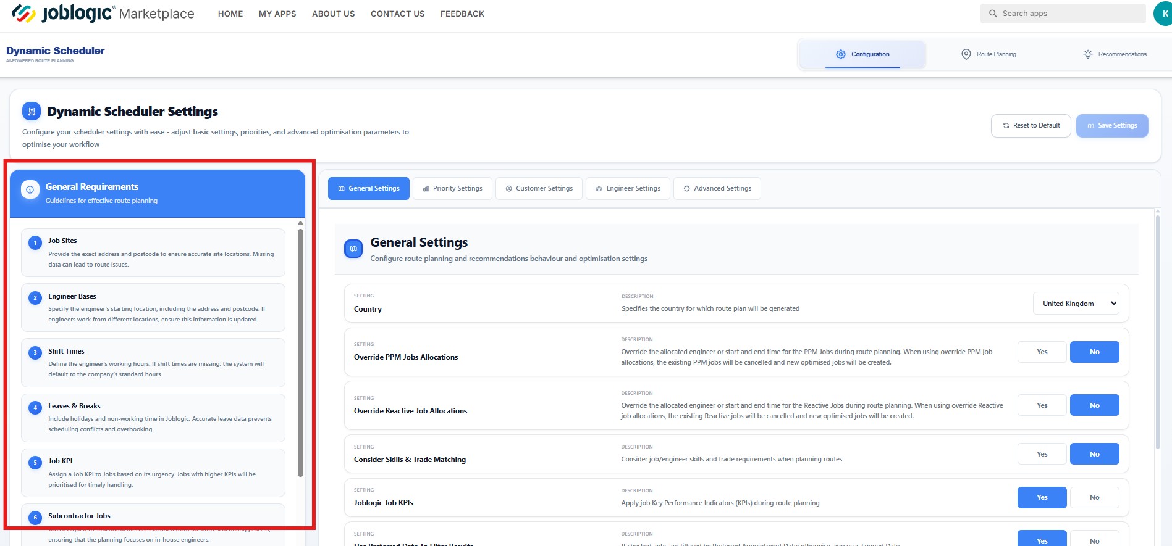1172x546 pixels.
Task: Select the Priority Settings tab
Action: point(452,188)
